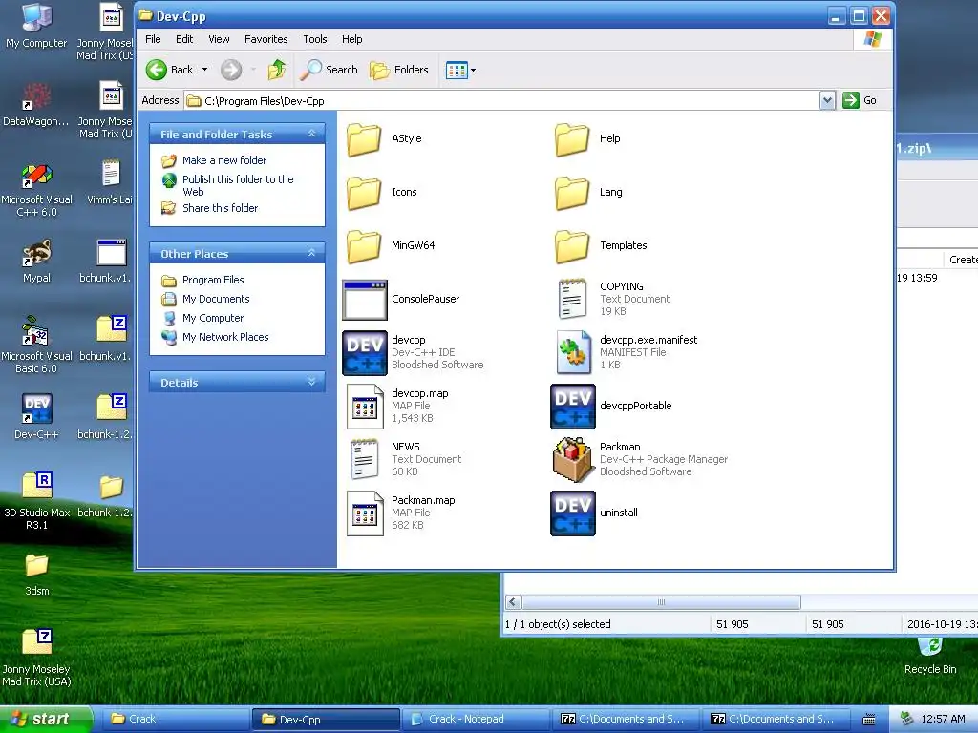The image size is (978, 733).
Task: Select the devcpp.map file icon
Action: coord(365,407)
